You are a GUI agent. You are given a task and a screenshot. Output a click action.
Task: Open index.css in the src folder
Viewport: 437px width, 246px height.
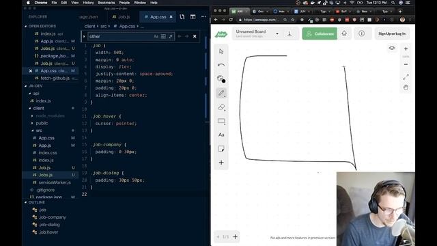coord(48,152)
